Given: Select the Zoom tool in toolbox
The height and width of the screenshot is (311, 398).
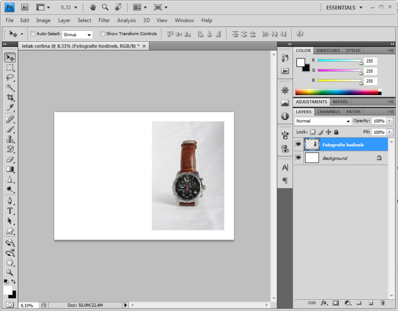Looking at the screenshot, I should coord(10,272).
